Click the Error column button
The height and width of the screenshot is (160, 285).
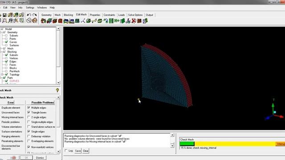11,103
